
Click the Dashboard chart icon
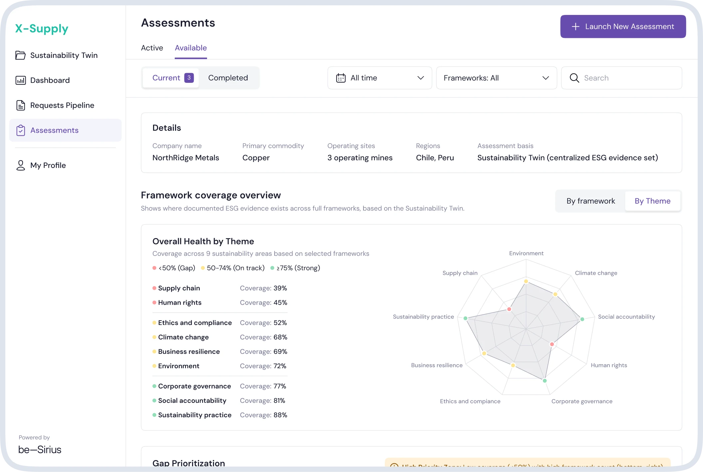point(20,80)
